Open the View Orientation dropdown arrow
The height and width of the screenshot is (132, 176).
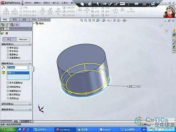pyautogui.click(x=100, y=21)
